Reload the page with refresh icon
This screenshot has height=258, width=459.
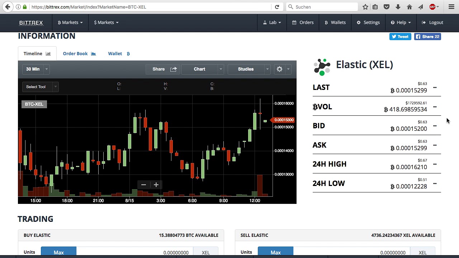tap(277, 7)
